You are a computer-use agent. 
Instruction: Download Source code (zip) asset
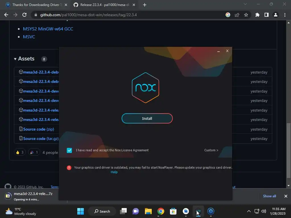[38, 129]
